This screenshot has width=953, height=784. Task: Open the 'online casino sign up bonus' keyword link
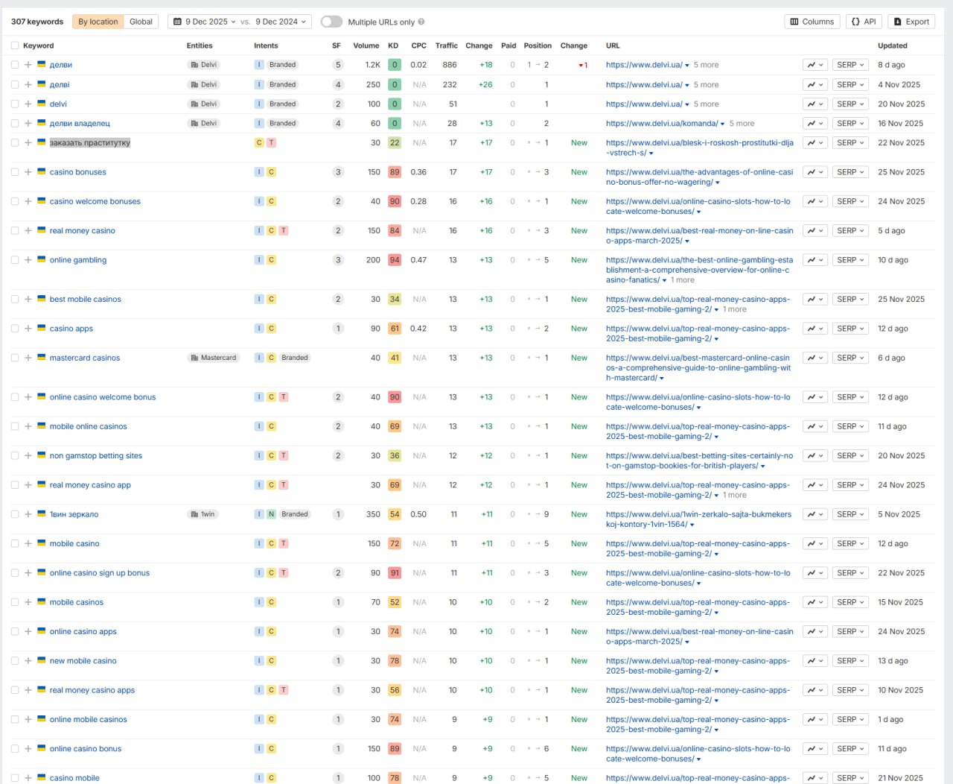100,573
